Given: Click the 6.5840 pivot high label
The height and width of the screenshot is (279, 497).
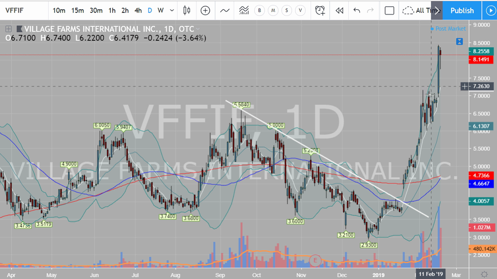Looking at the screenshot, I should point(242,104).
